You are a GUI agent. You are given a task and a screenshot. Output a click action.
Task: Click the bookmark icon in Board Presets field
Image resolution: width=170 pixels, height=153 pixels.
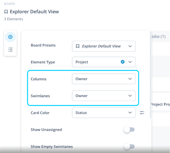[78, 46]
